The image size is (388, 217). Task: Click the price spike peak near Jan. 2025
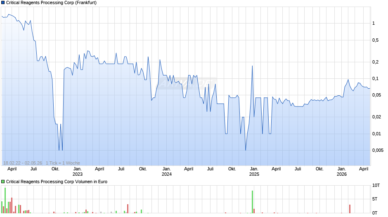[252, 66]
